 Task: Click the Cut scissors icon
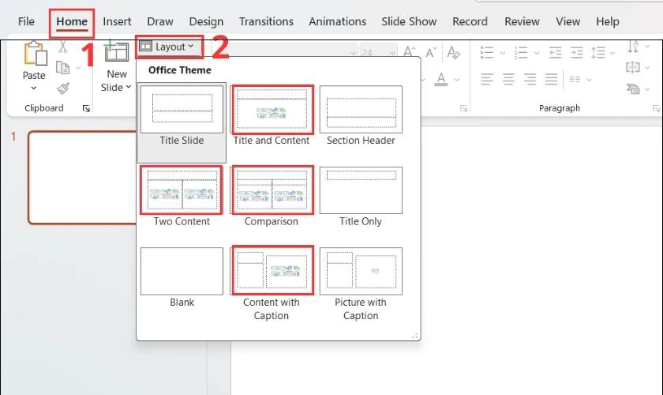pos(62,47)
